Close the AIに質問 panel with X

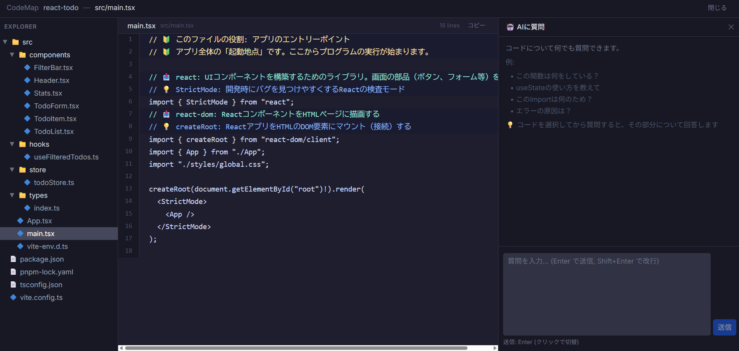tap(731, 27)
